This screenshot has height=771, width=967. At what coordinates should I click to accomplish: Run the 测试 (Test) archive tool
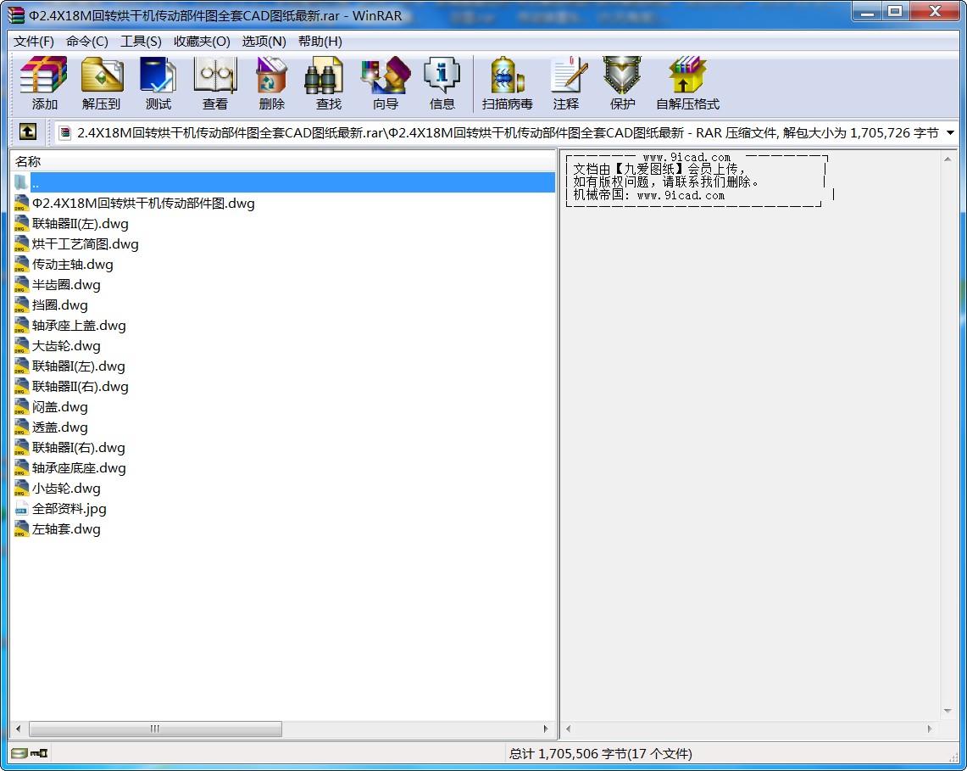point(158,83)
